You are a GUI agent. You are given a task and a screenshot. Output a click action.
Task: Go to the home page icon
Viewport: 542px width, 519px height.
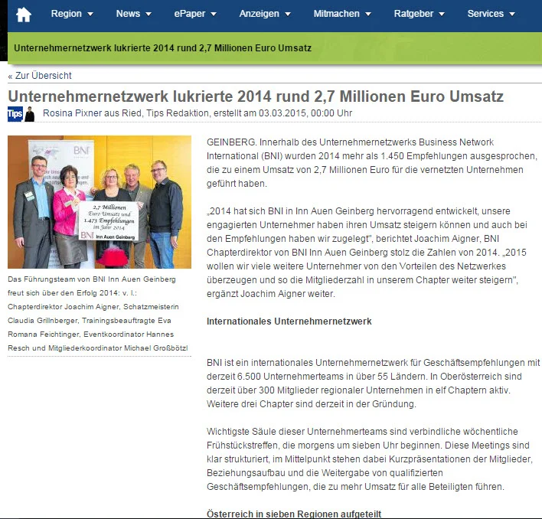click(x=24, y=15)
